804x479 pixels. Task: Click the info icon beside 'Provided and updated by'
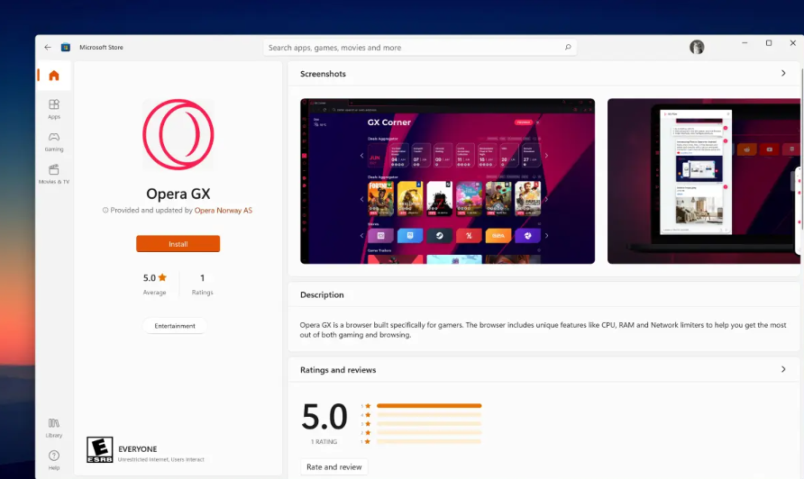tap(105, 210)
